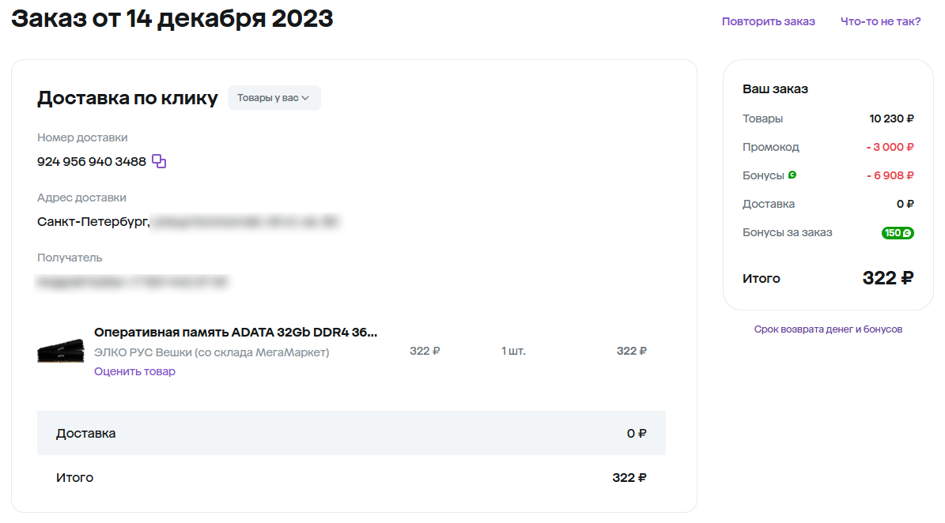Click the chevron arrow in the Товары у вас pill
The height and width of the screenshot is (523, 945).
pos(305,98)
